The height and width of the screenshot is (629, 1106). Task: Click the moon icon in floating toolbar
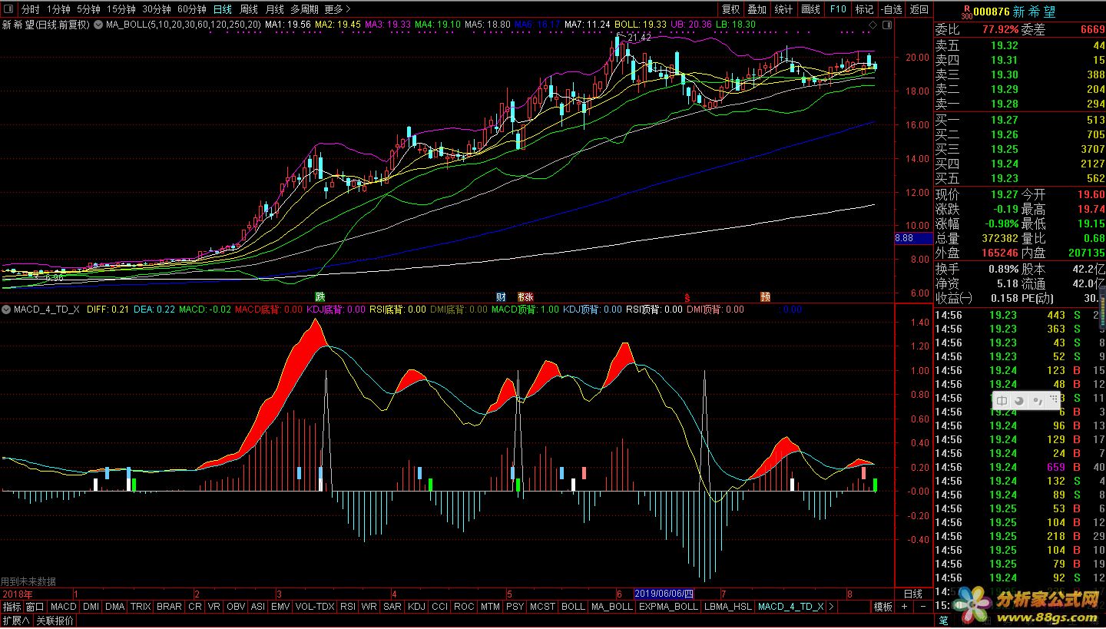point(1019,400)
